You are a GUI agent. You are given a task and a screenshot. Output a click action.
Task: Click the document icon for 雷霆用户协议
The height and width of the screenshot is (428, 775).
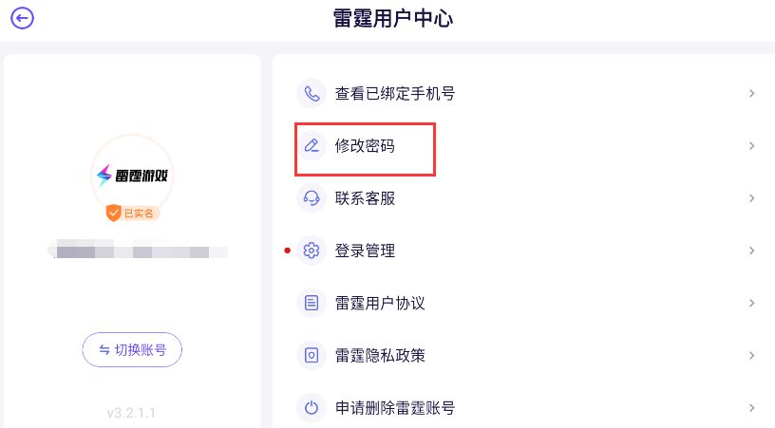coord(312,304)
